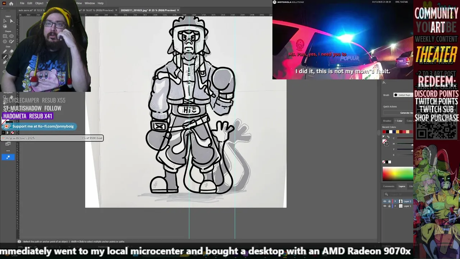The image size is (460, 259).
Task: Click the Layers search input field
Action: click(x=399, y=194)
